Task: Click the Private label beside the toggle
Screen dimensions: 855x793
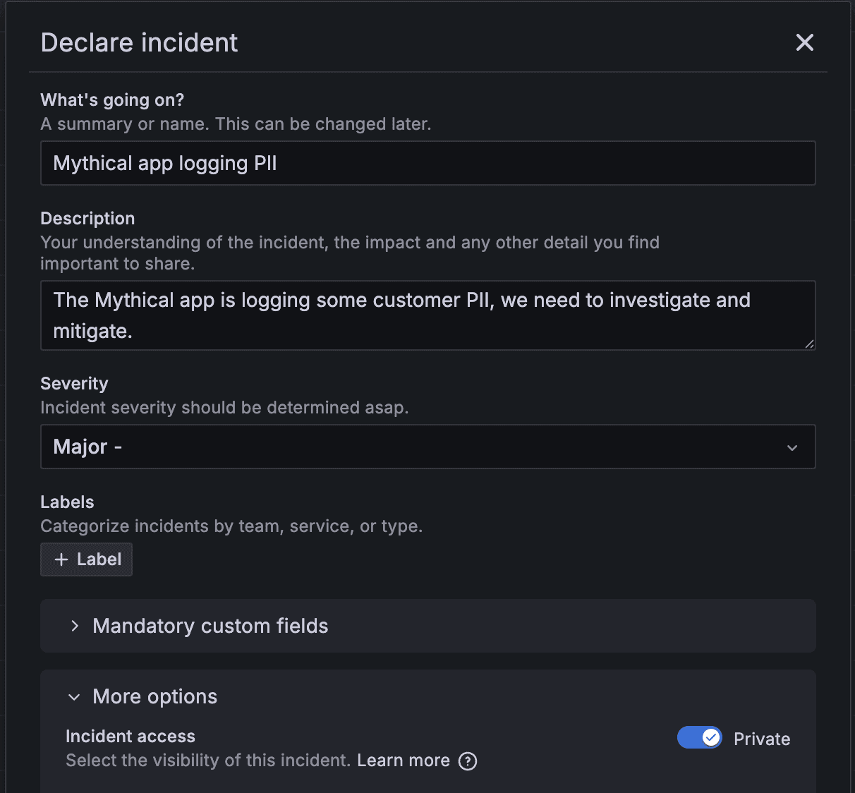Action: tap(762, 739)
